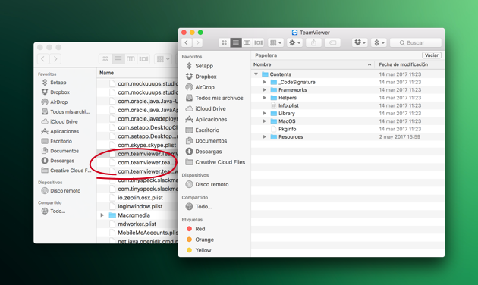This screenshot has height=285, width=478.
Task: Focus the Buscar search field
Action: point(416,42)
